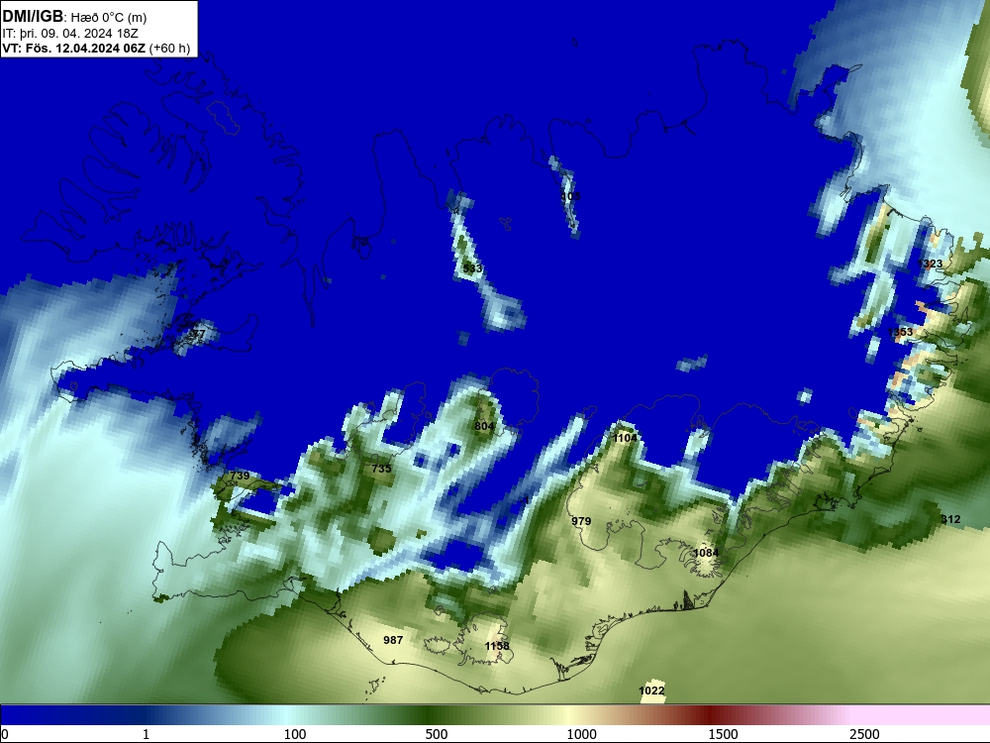The image size is (990, 743).
Task: Click the 979 height value on map
Action: coord(581,521)
